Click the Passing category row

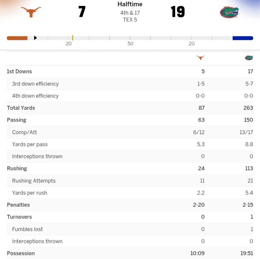pos(17,120)
